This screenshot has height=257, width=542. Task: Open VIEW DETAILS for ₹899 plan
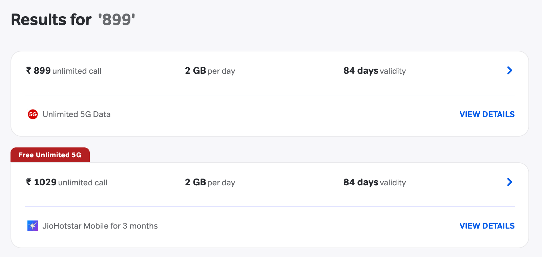[487, 114]
